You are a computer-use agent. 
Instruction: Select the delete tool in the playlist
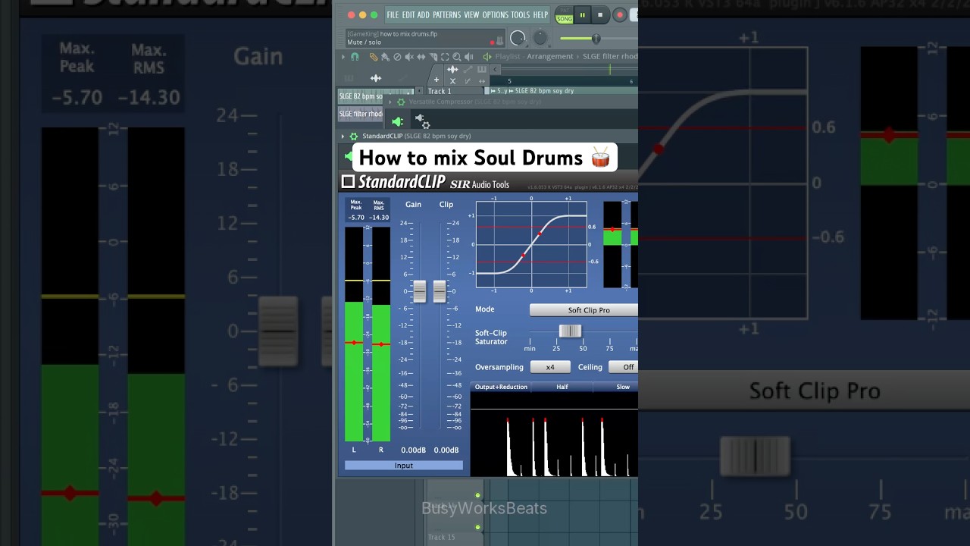[x=397, y=57]
